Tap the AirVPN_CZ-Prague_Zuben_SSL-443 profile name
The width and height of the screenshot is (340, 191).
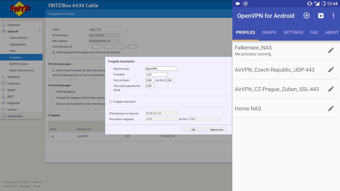[x=277, y=89]
